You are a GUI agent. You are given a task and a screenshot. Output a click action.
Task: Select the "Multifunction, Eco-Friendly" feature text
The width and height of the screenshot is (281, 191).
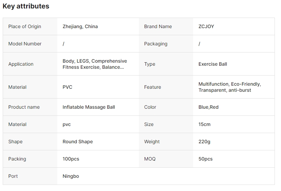click(x=230, y=84)
